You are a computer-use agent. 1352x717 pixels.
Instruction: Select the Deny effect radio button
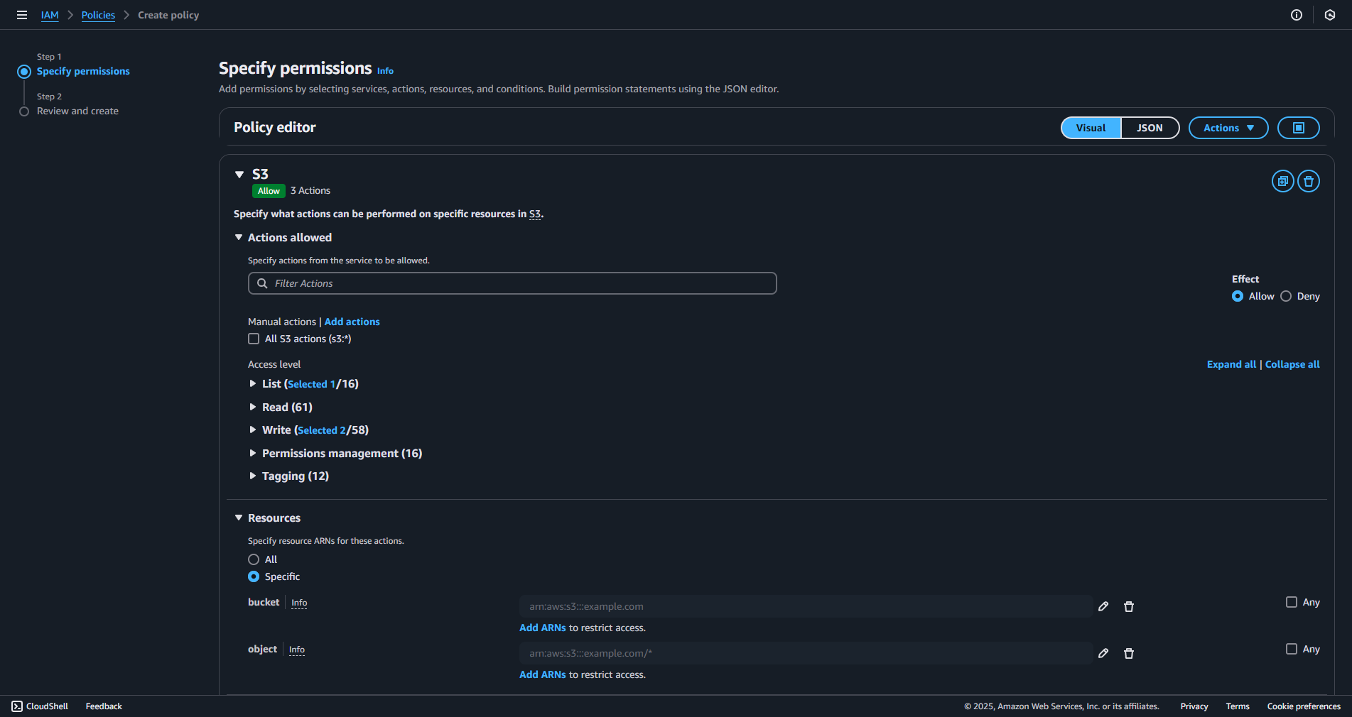click(x=1286, y=296)
